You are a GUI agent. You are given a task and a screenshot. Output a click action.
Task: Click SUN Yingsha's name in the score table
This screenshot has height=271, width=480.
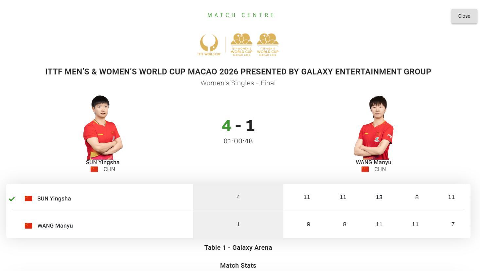pos(54,199)
